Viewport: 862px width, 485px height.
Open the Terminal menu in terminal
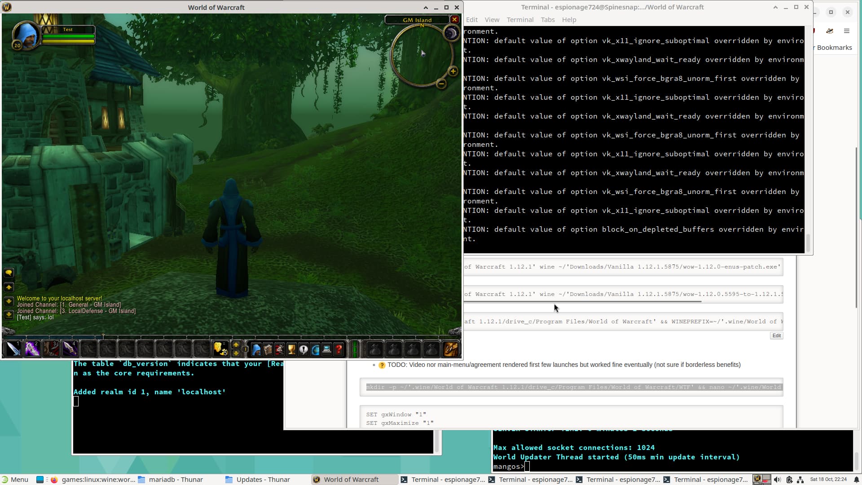[x=520, y=20]
